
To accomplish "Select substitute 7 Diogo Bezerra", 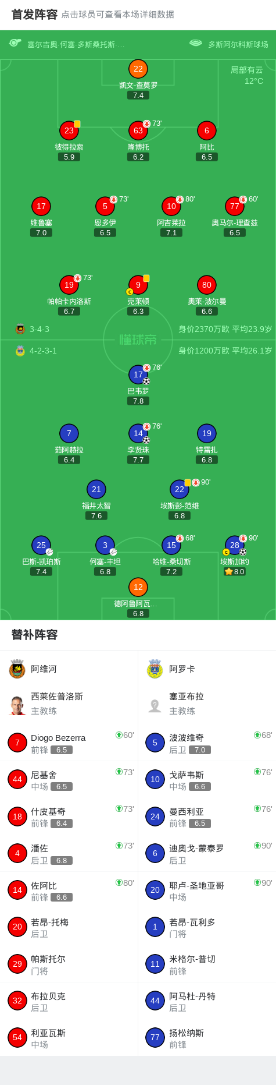I will pyautogui.click(x=69, y=743).
